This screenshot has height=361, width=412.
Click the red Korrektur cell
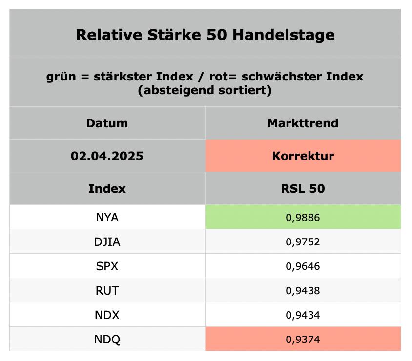pyautogui.click(x=303, y=156)
